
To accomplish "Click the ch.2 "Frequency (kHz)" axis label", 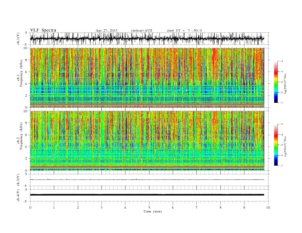I will click(x=21, y=136).
